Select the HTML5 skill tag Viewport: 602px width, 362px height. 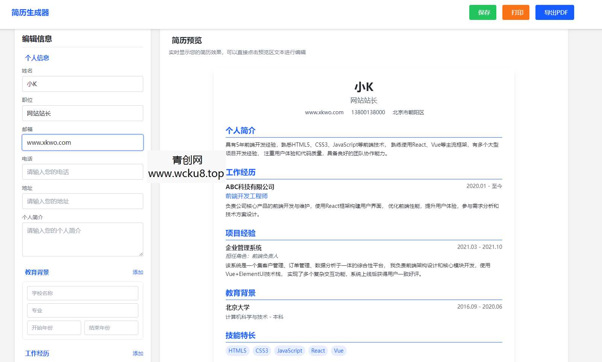(237, 350)
